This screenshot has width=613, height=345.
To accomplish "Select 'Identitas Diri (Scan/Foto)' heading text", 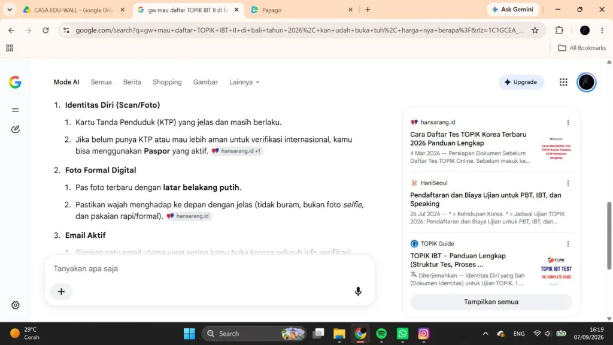I will coord(112,105).
